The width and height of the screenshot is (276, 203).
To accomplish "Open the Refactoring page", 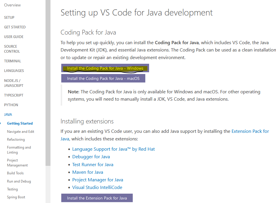I will click(x=16, y=140).
